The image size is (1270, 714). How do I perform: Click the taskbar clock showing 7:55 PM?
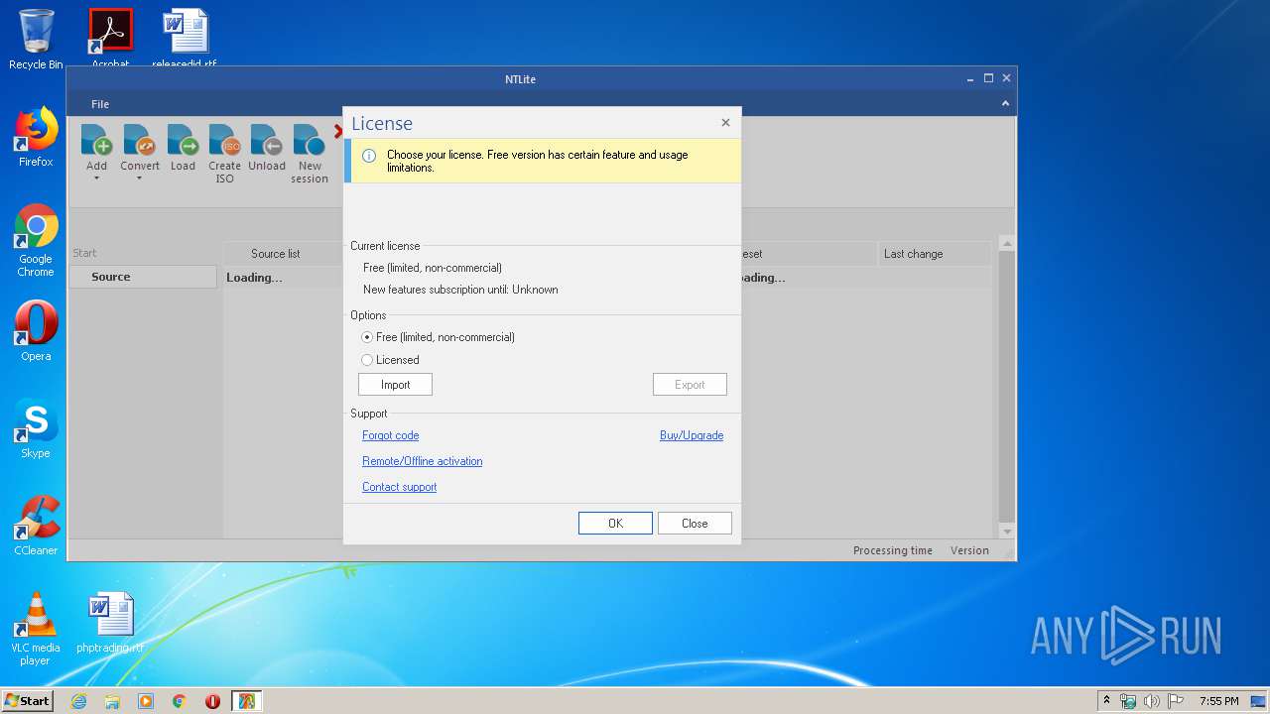pos(1218,701)
